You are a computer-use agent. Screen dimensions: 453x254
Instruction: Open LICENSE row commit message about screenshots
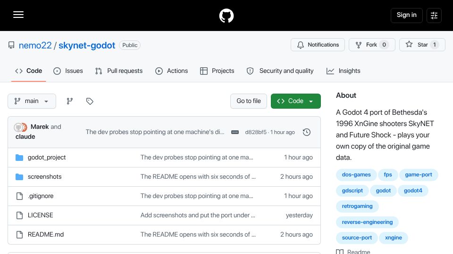pos(198,215)
